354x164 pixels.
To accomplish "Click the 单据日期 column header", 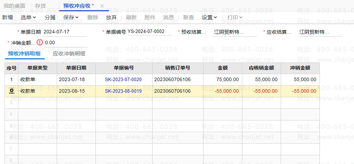I will [x=76, y=68].
